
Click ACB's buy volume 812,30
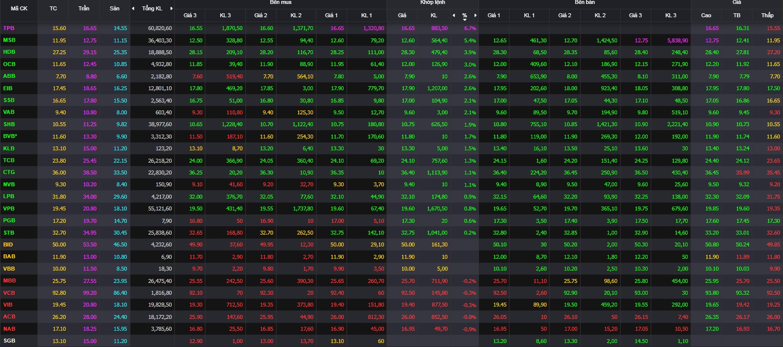(376, 317)
